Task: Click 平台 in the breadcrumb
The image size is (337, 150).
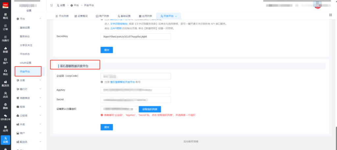Action: point(75,5)
